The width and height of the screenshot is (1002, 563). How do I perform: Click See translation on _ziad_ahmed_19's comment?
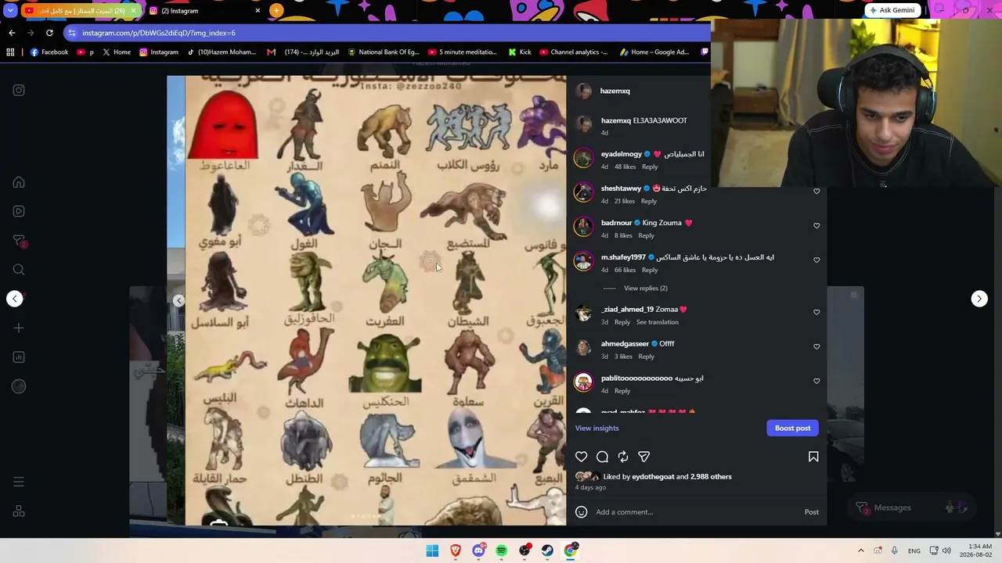[658, 322]
